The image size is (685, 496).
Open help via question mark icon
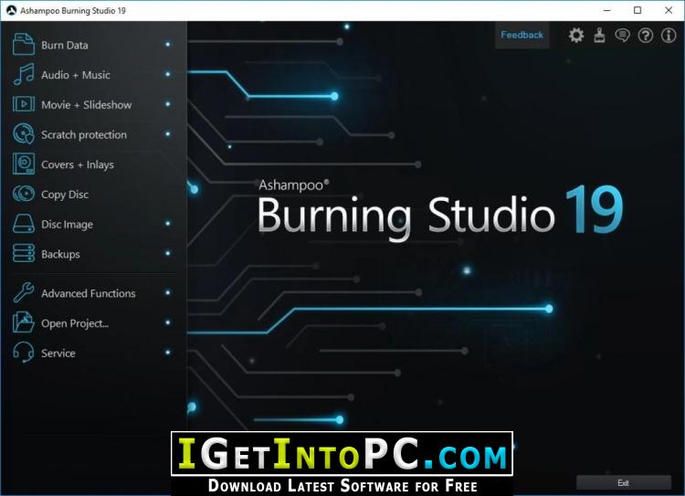645,35
